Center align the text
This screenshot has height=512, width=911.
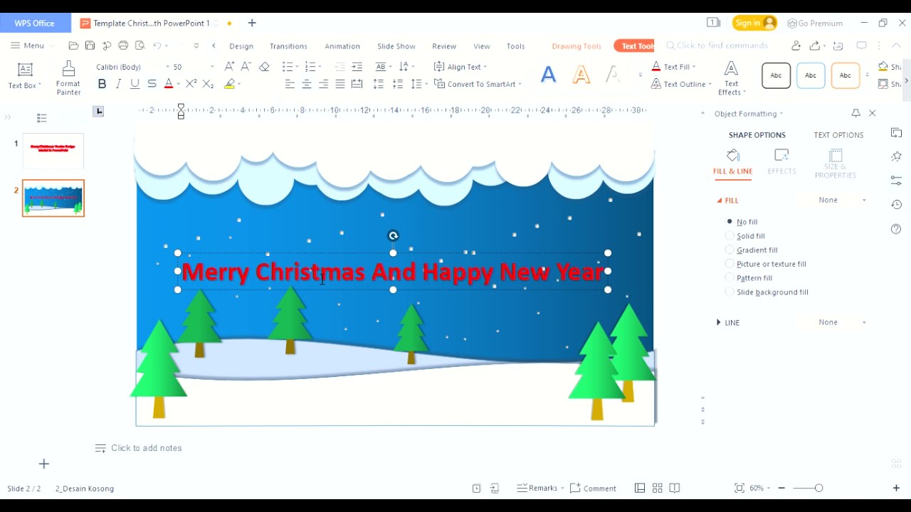[x=307, y=84]
